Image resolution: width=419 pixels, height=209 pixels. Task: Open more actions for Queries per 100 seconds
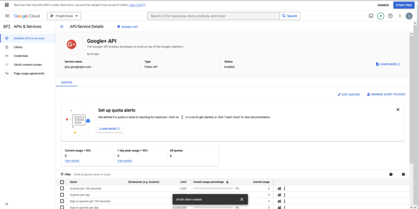[x=284, y=189]
